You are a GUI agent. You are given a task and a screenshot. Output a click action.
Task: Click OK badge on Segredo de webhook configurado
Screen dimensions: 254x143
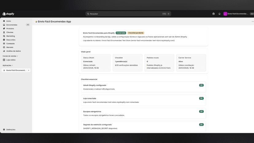pos(201,125)
